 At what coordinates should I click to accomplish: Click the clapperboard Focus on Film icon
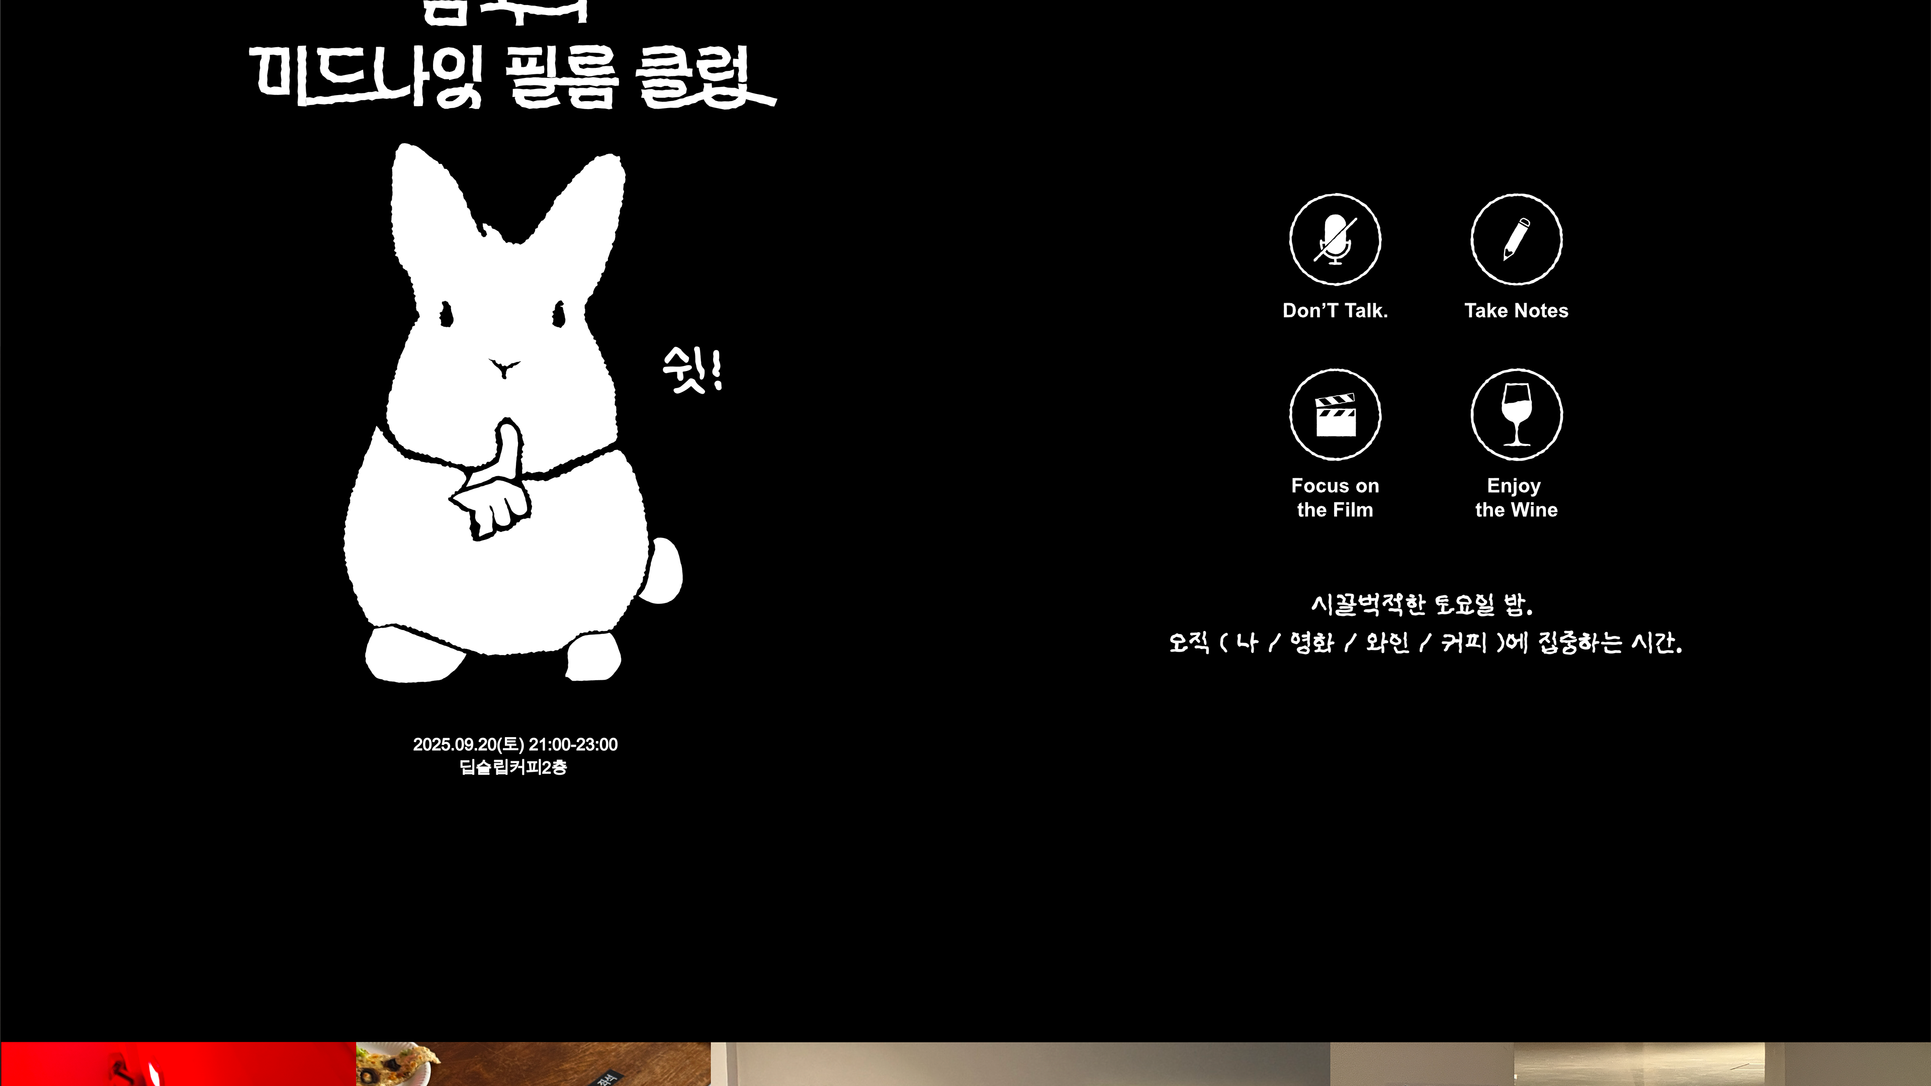(x=1335, y=414)
